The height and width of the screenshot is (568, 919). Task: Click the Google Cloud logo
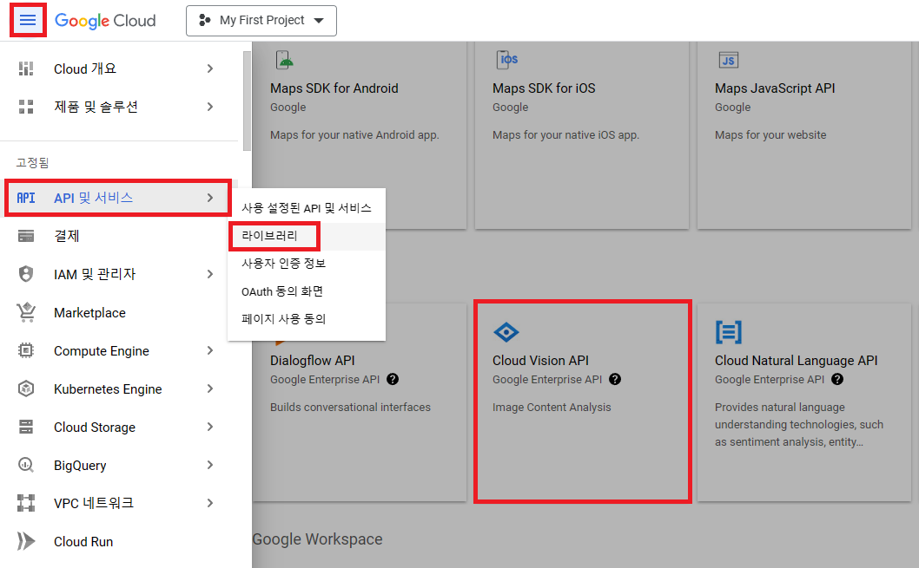point(105,21)
